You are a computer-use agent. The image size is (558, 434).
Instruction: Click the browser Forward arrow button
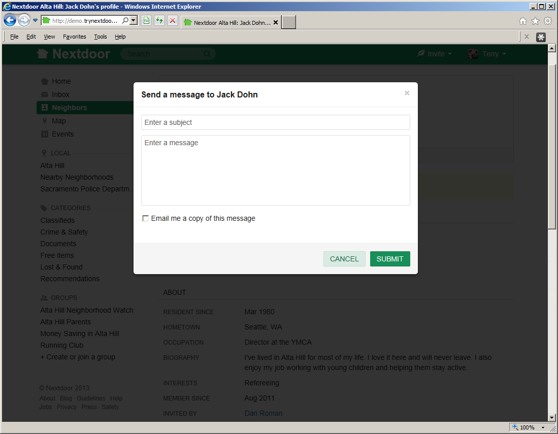coord(24,20)
